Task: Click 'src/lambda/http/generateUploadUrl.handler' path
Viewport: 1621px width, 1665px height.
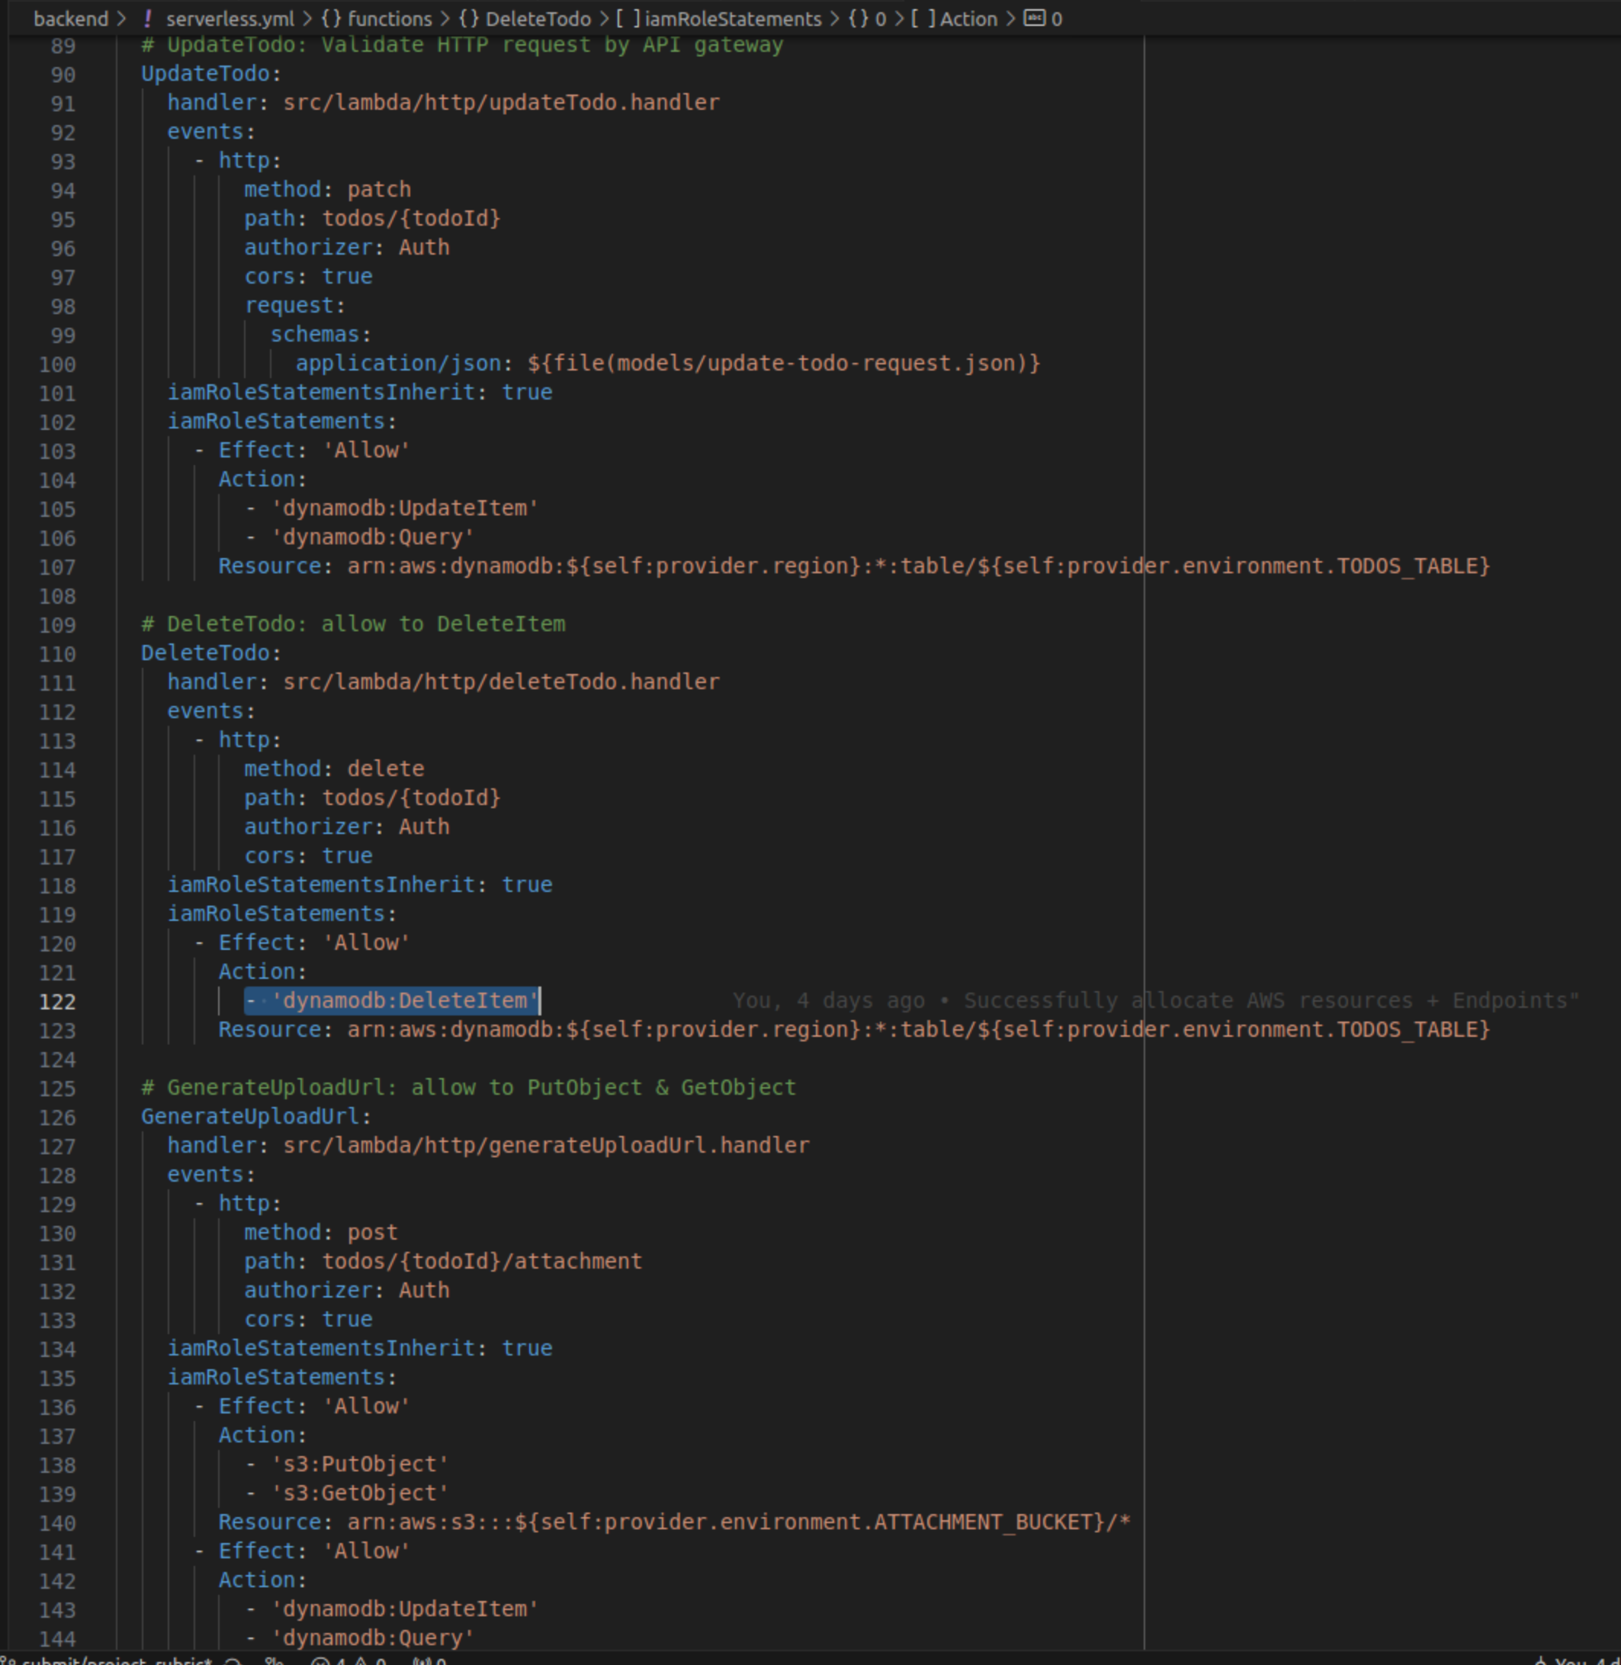Action: pos(547,1145)
